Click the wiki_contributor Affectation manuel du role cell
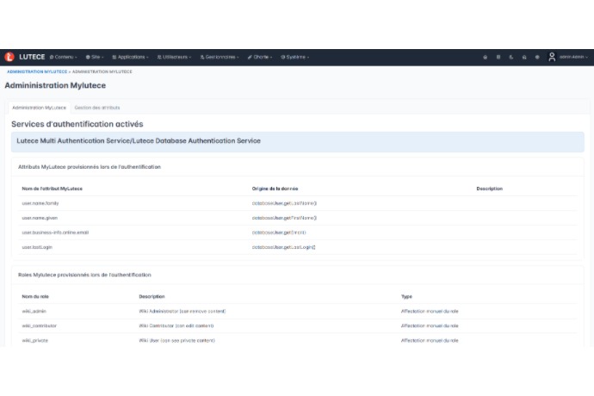594x396 pixels. click(x=430, y=326)
